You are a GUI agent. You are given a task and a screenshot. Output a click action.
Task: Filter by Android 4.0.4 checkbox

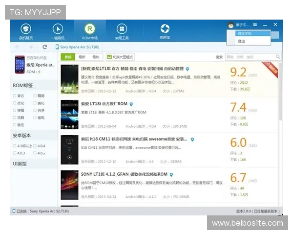pos(35,146)
